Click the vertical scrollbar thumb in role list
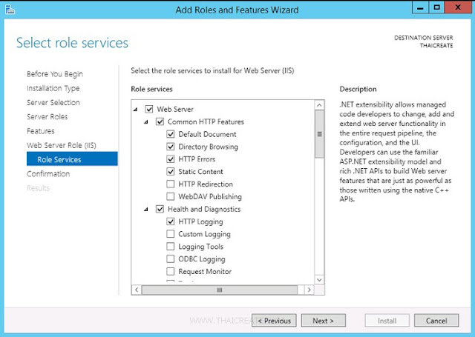475x337 pixels. click(x=319, y=134)
